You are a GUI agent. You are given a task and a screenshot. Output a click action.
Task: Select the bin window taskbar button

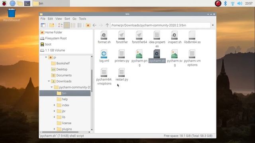tap(51, 3)
